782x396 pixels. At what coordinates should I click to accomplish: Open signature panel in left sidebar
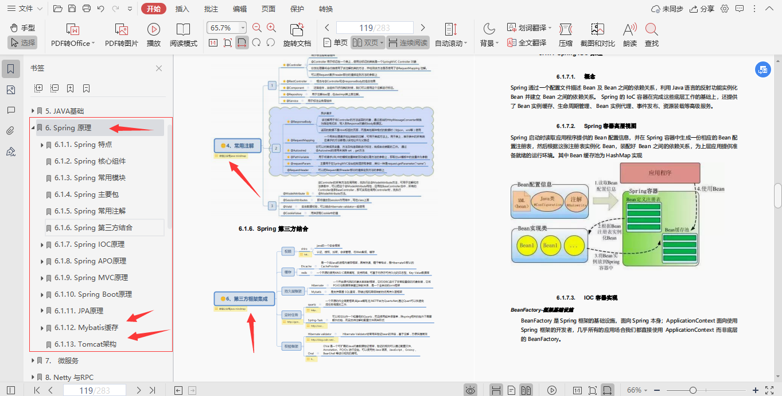(x=10, y=152)
